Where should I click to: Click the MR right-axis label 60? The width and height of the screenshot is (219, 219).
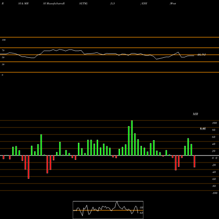214,137
